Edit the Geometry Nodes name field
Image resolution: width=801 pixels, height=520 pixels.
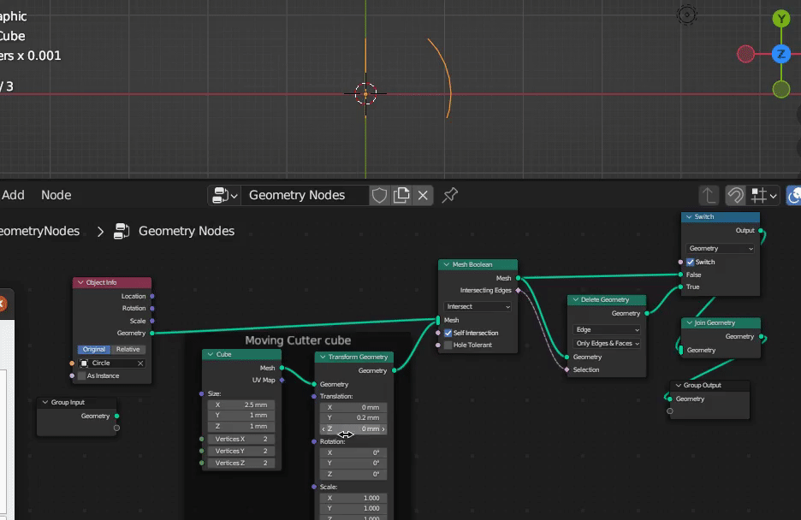305,195
